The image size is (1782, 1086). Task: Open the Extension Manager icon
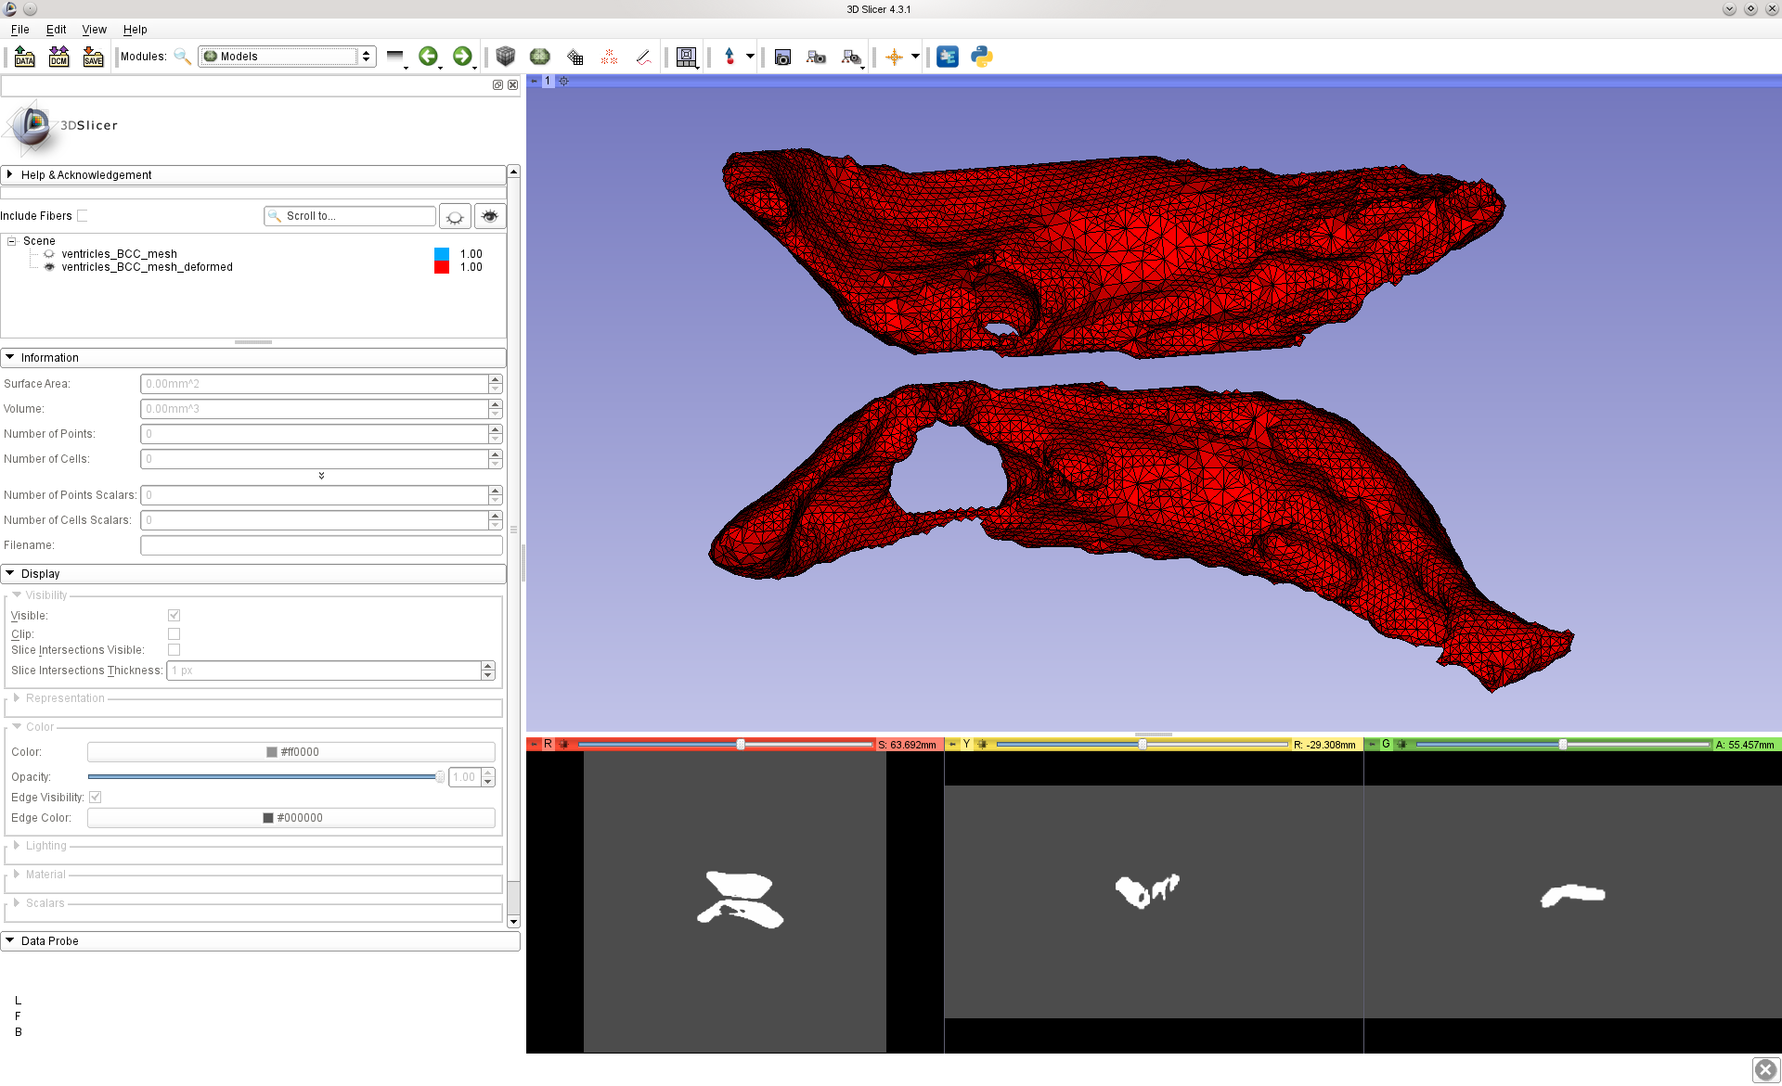(947, 57)
